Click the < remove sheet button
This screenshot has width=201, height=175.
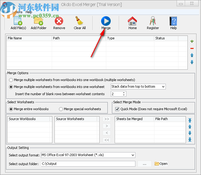(x=107, y=133)
